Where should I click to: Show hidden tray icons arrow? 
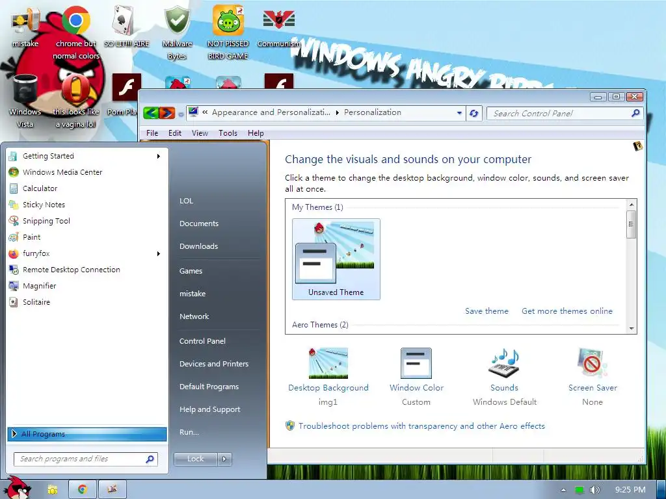point(563,490)
